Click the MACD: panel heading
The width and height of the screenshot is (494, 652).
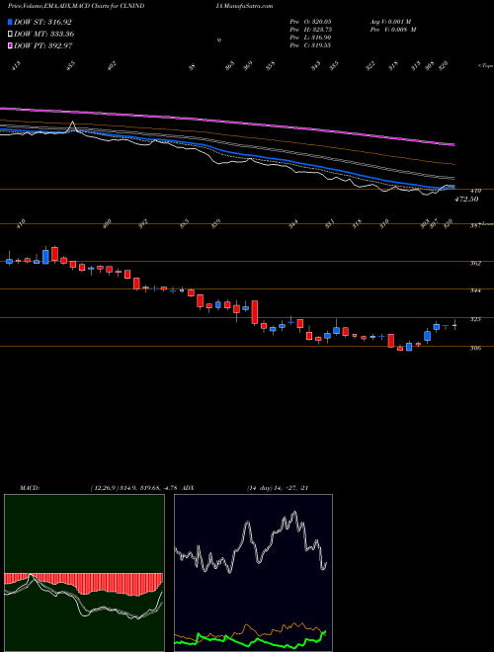pyautogui.click(x=30, y=487)
